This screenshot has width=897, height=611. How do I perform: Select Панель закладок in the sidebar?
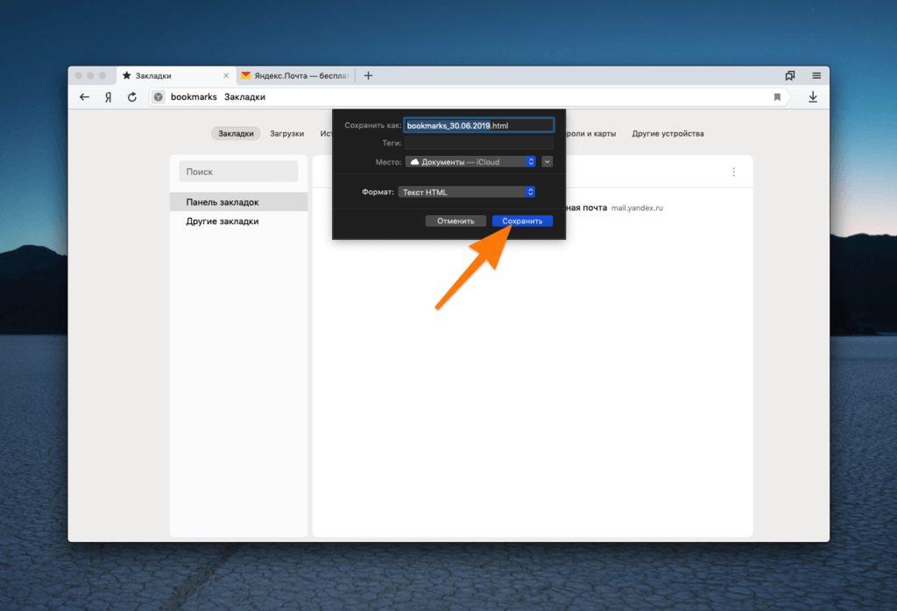[222, 201]
